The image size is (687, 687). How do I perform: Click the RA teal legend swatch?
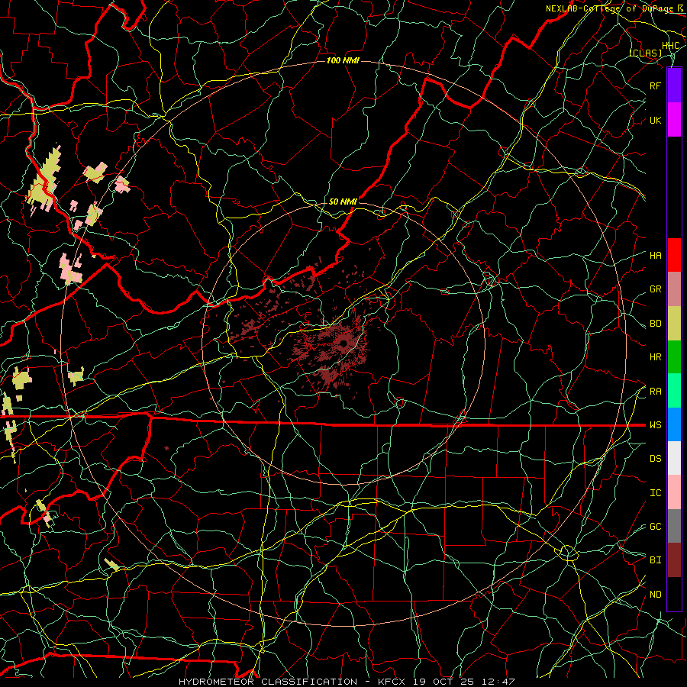[x=674, y=391]
